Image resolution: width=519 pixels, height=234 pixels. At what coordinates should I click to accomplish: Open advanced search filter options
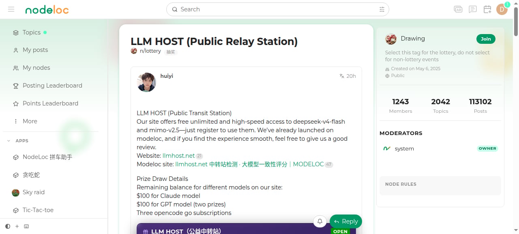(382, 9)
